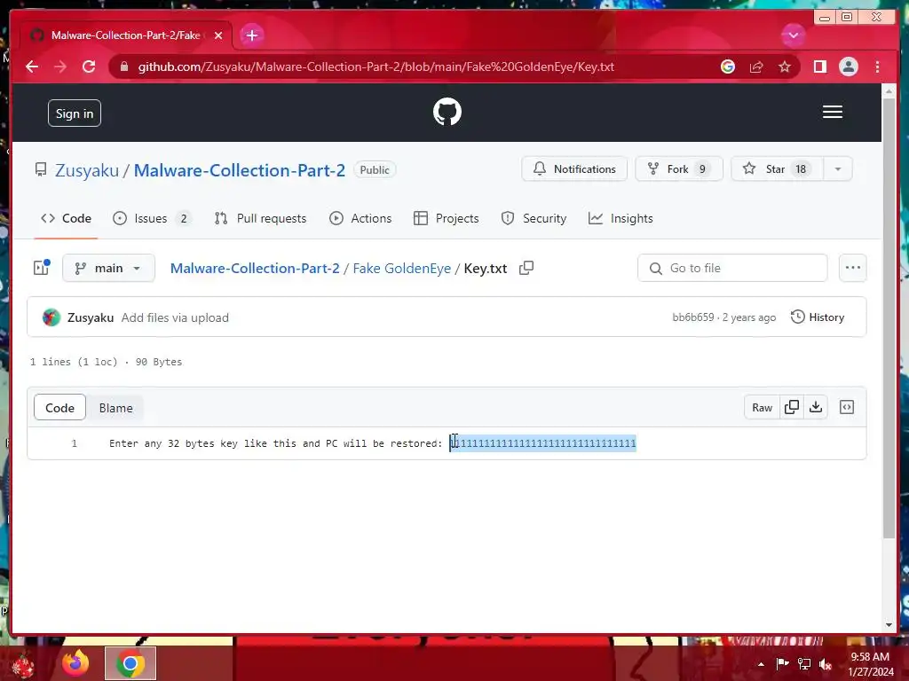The height and width of the screenshot is (681, 909).
Task: View file History
Action: (818, 317)
